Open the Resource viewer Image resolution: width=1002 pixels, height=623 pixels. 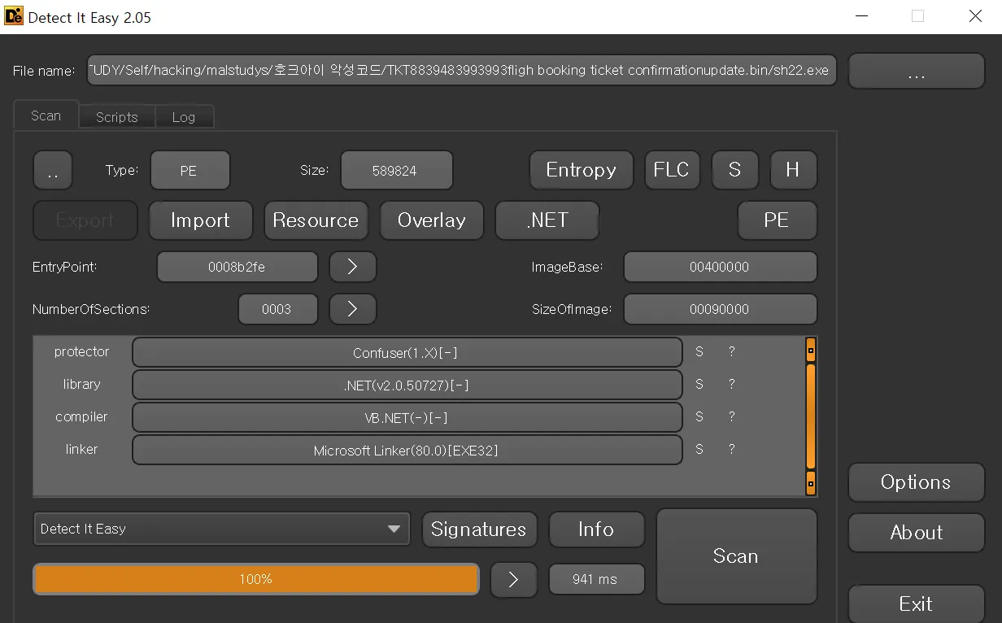pos(316,220)
